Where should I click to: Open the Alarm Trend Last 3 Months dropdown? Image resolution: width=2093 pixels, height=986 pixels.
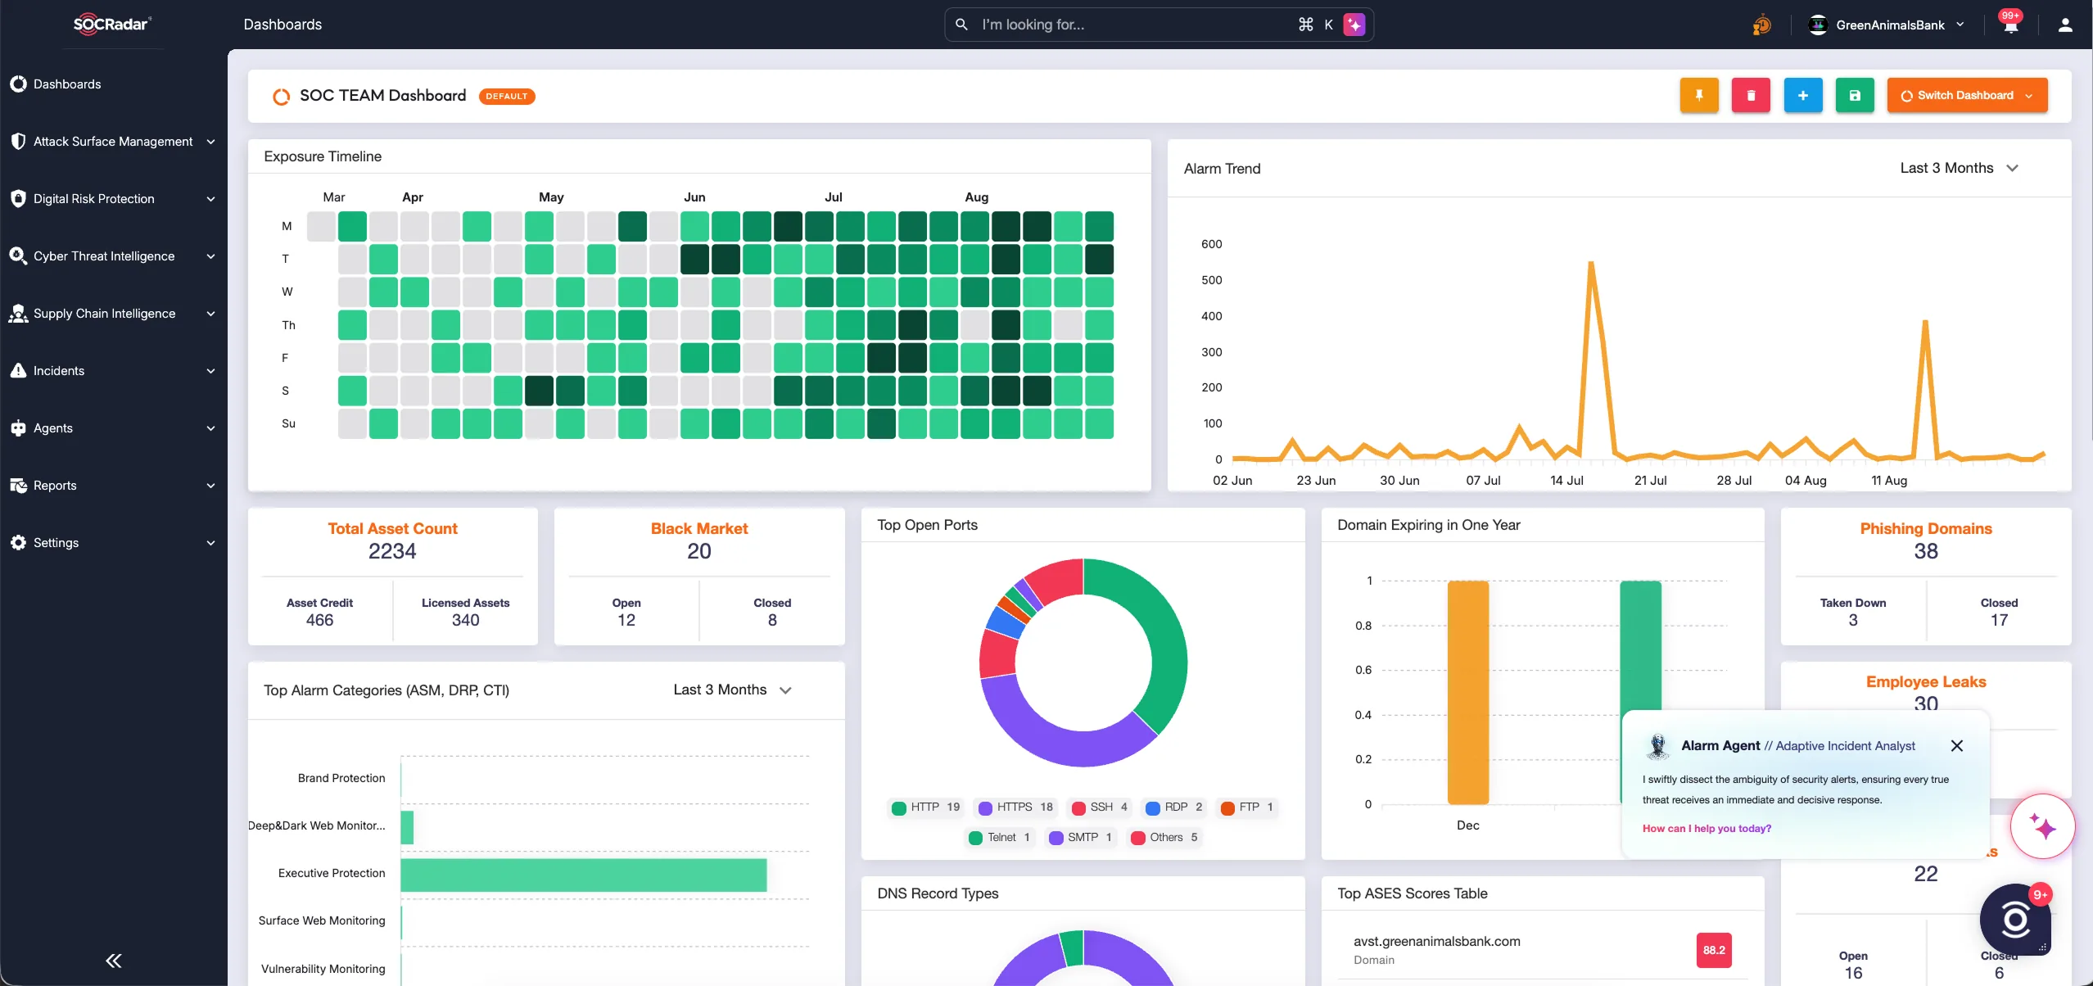coord(1959,168)
